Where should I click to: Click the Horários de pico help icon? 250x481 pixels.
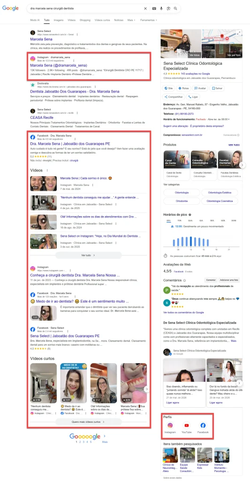[x=190, y=215]
